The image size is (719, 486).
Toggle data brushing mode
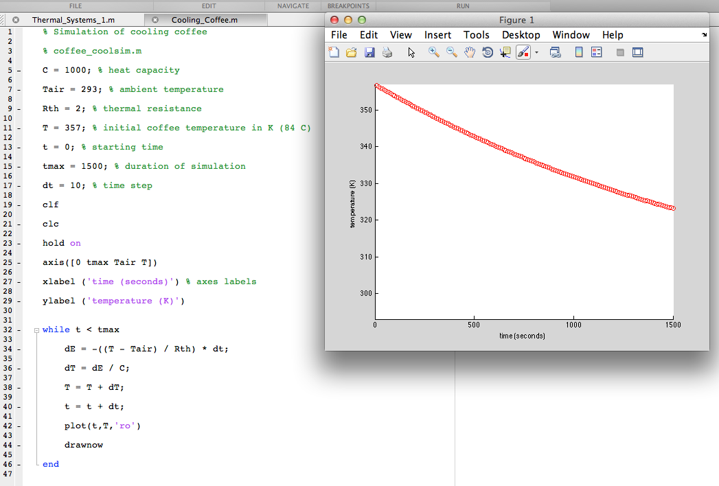click(x=524, y=51)
